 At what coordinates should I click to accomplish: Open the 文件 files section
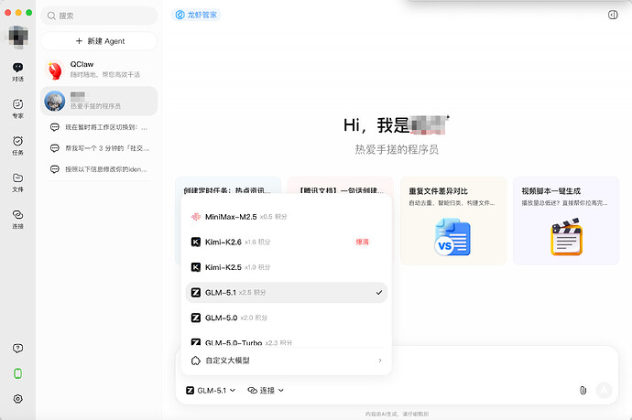tap(17, 183)
